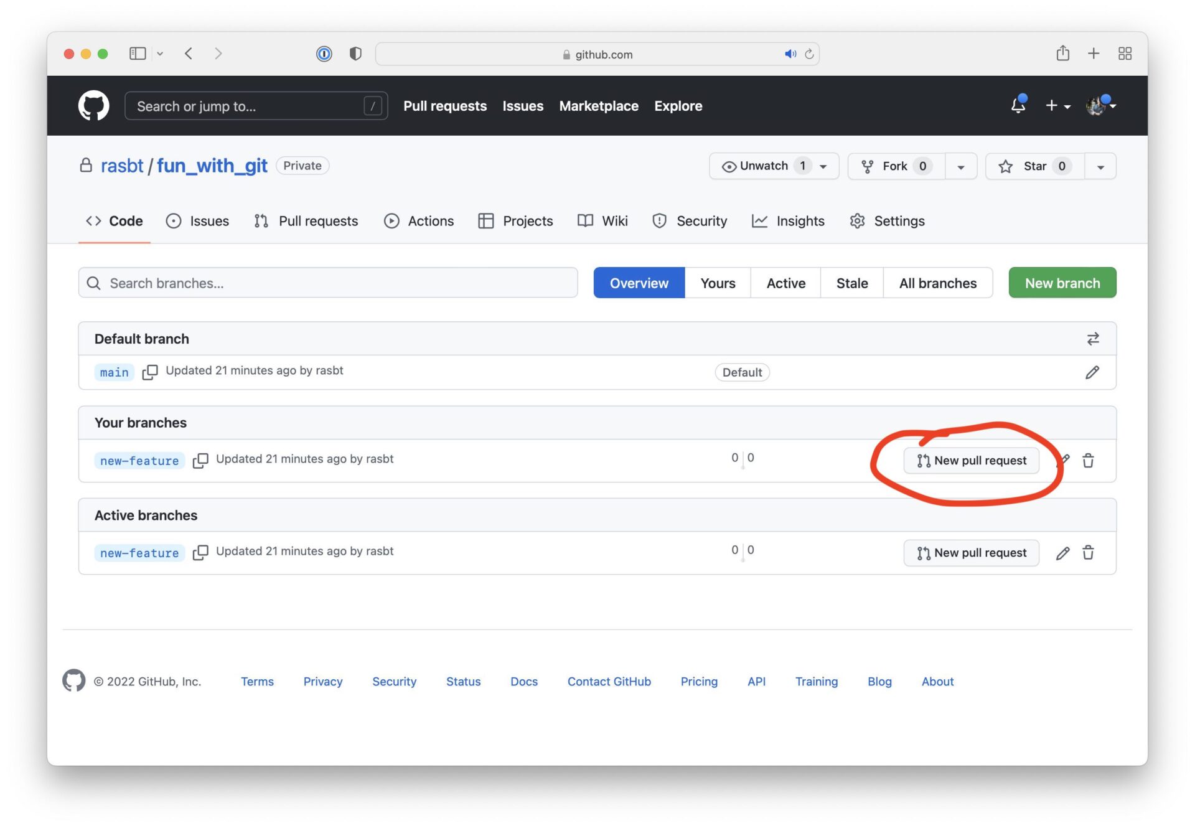Click the footer GitHub logo
This screenshot has width=1195, height=828.
[73, 680]
